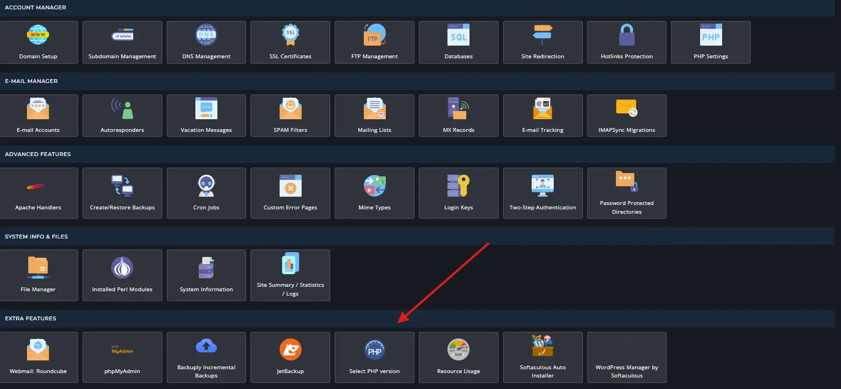
Task: Click the E-MAIL MANAGER section heading
Action: (x=31, y=81)
